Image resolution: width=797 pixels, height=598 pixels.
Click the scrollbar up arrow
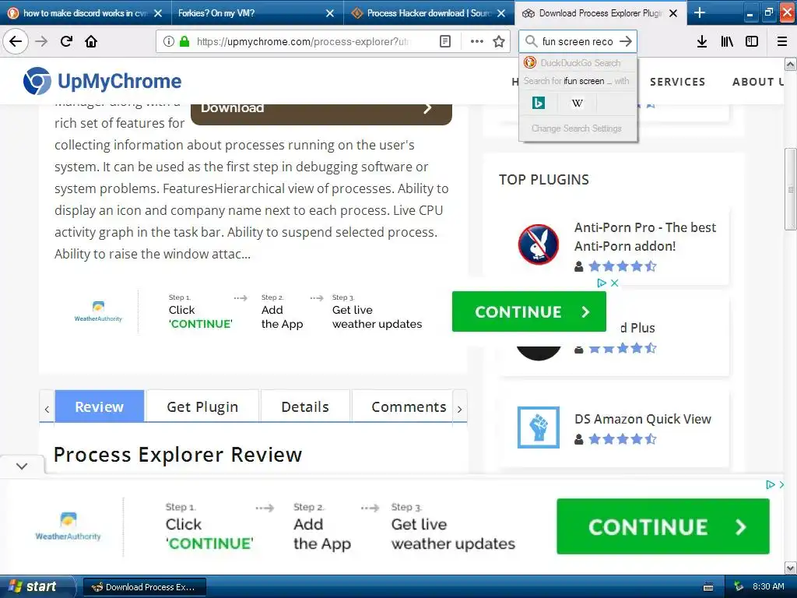791,64
